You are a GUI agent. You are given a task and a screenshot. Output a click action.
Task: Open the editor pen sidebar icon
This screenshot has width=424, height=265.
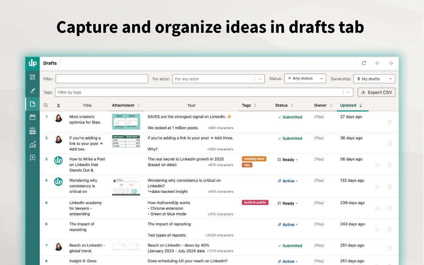pos(32,90)
